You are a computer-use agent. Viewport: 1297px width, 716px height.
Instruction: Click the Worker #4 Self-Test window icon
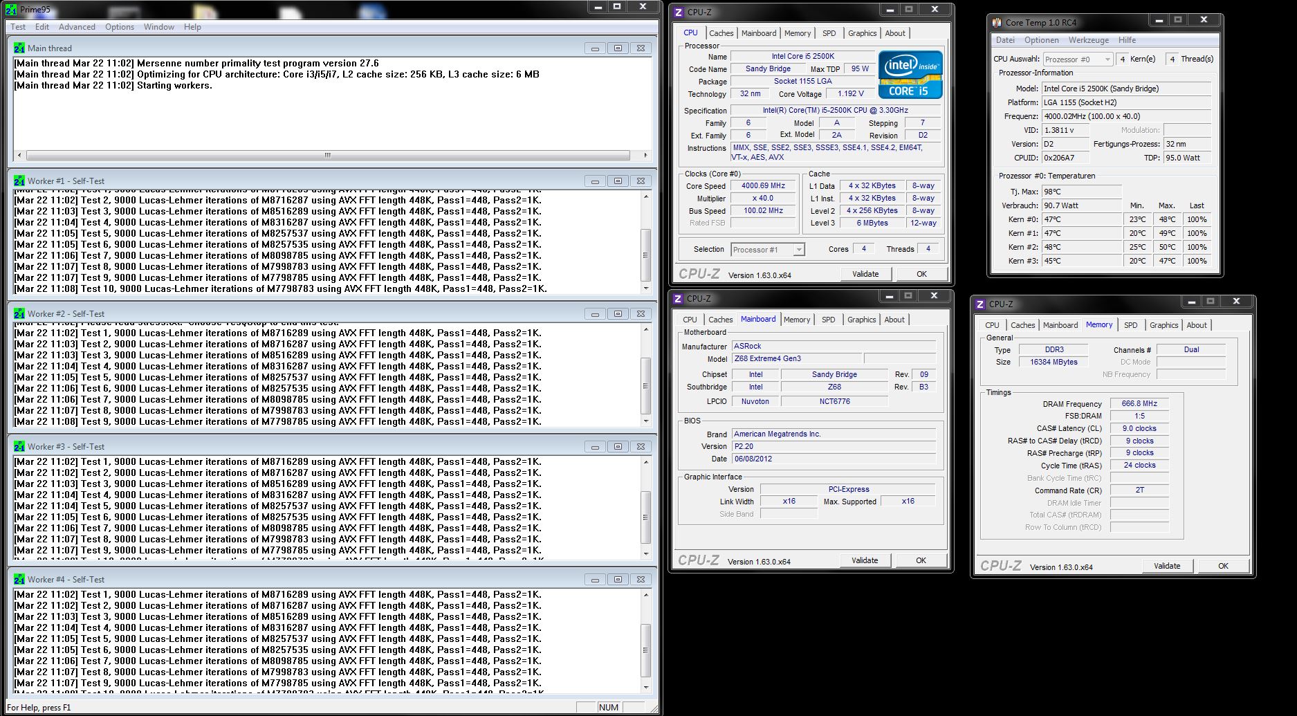[19, 579]
